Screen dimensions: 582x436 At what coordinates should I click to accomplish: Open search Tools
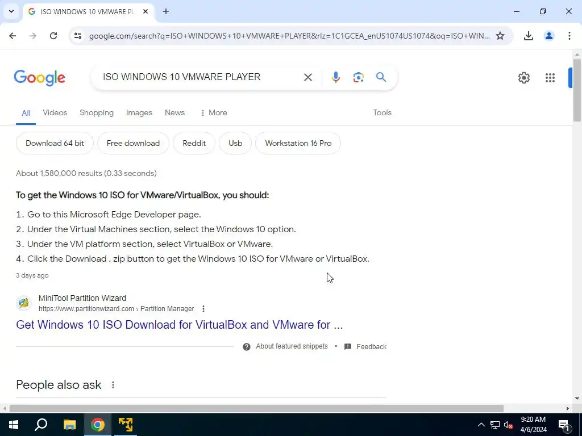(x=383, y=113)
